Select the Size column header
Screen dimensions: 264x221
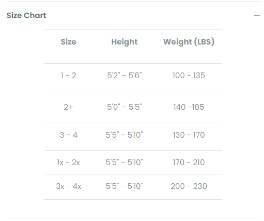[x=69, y=42]
